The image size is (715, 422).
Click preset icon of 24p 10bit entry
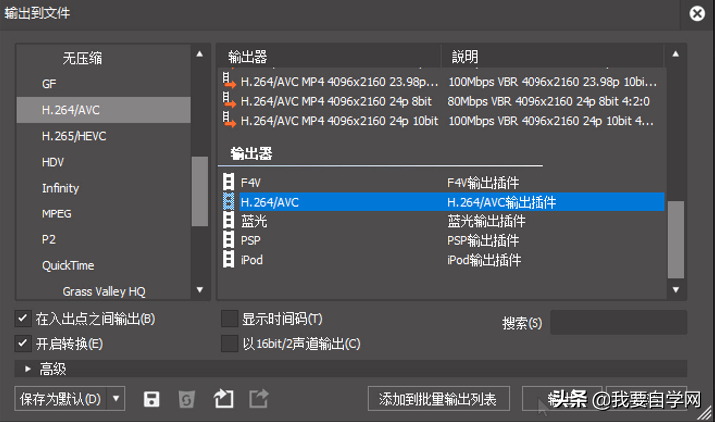229,120
